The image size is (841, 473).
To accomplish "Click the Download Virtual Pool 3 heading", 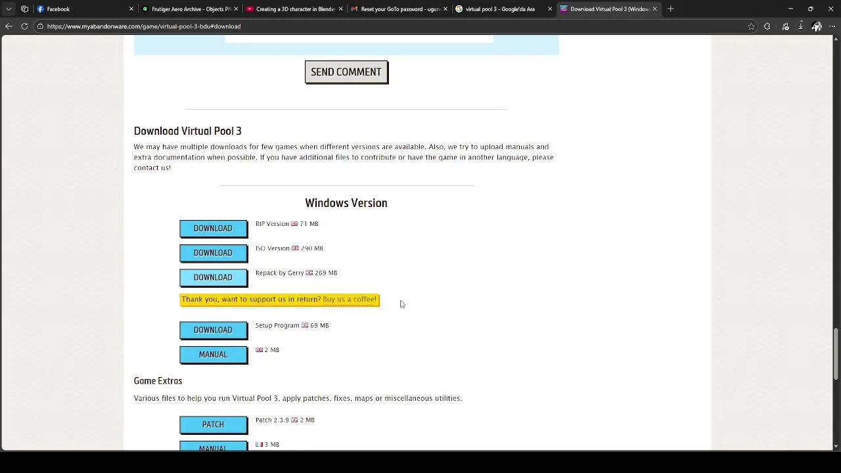I will point(188,131).
